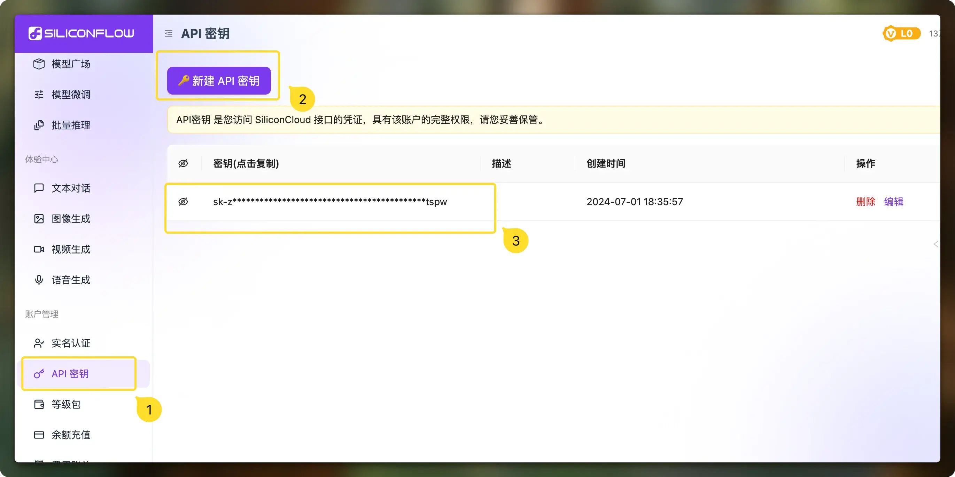The image size is (955, 477).
Task: Reveal the sk-z...tspw key via eye icon
Action: (x=183, y=202)
